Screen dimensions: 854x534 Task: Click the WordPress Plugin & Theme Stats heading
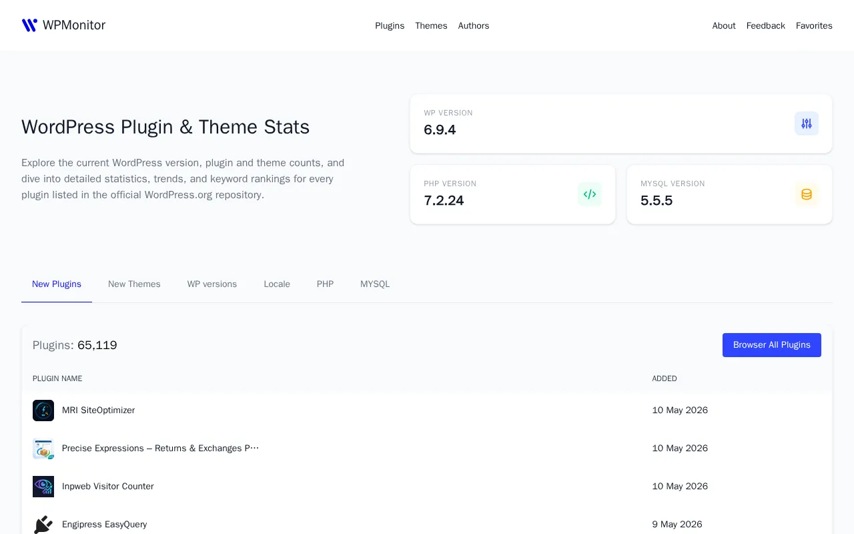coord(165,127)
